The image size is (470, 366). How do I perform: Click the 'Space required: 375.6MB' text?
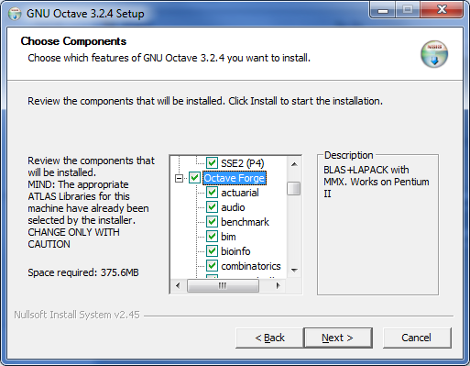(83, 272)
